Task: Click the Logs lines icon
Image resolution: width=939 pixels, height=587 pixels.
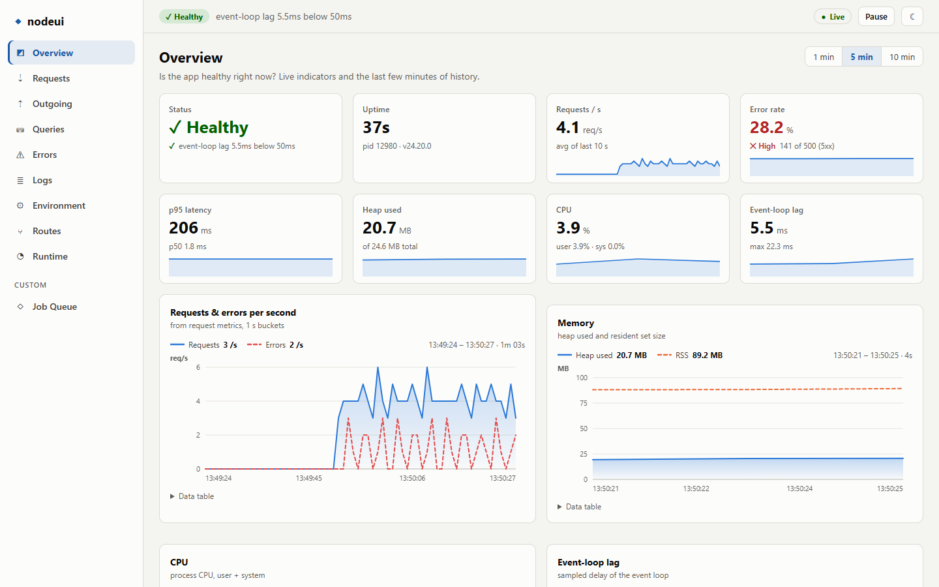Action: click(20, 180)
